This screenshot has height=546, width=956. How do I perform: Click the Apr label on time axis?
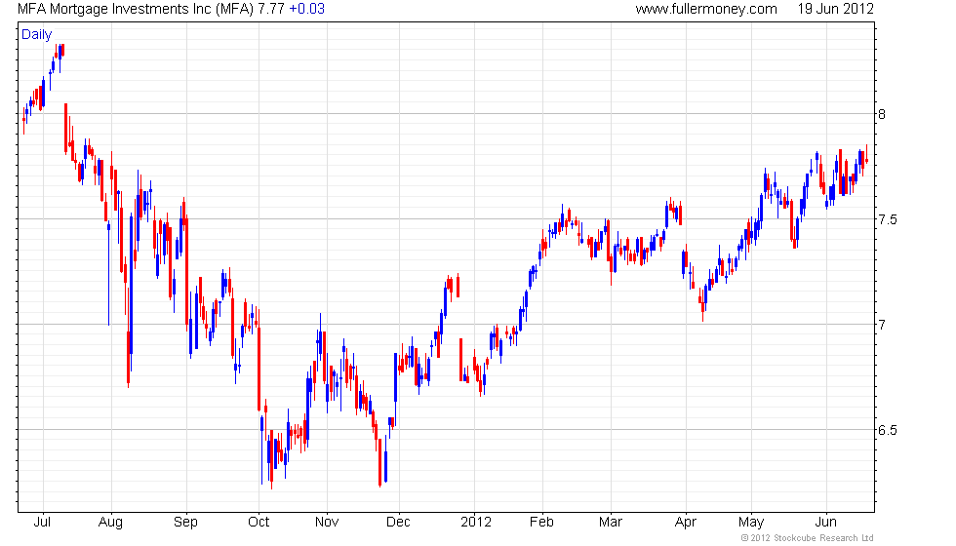point(686,523)
